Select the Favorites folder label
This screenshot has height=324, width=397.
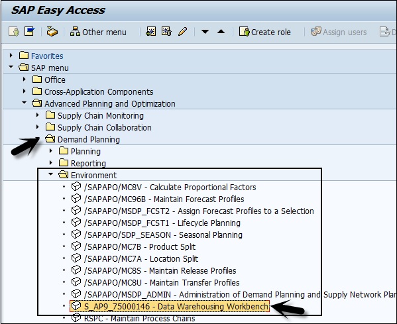pyautogui.click(x=47, y=56)
